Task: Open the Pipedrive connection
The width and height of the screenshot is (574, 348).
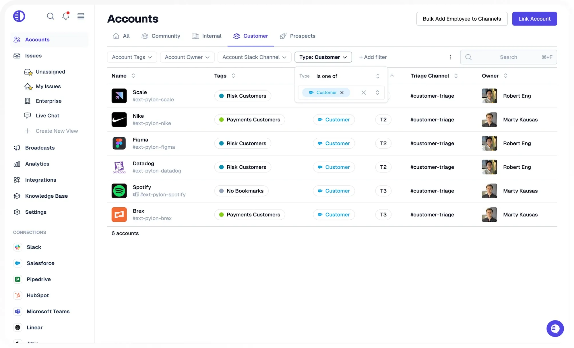Action: point(32,279)
